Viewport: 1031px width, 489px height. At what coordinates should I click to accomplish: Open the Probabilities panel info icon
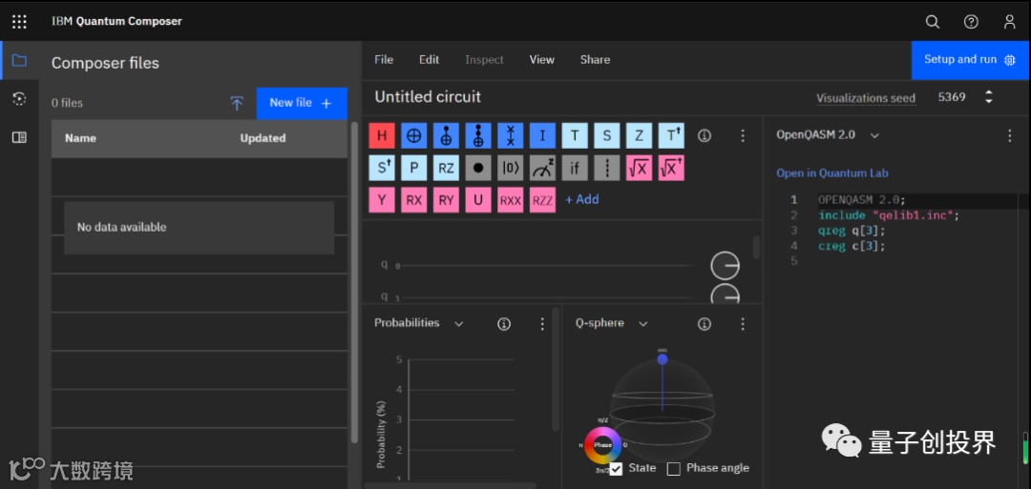tap(504, 324)
